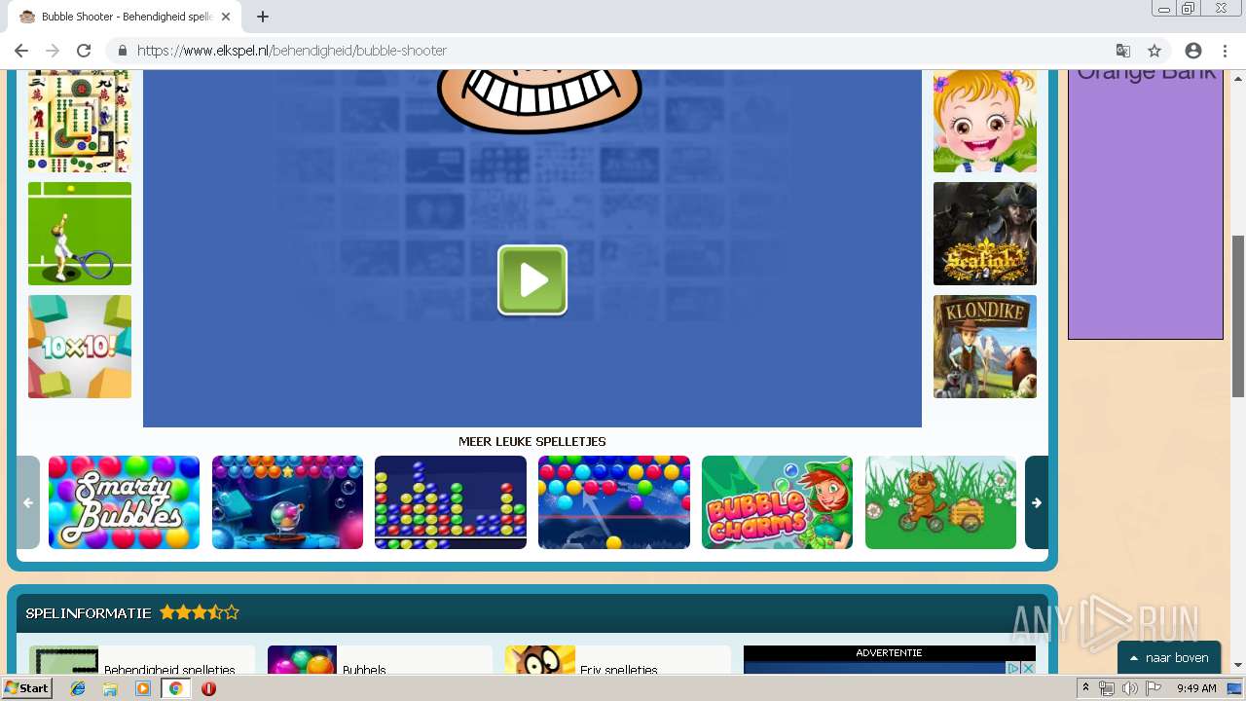Open the stacked colored balls game thumbnail
The image size is (1246, 701).
point(451,502)
